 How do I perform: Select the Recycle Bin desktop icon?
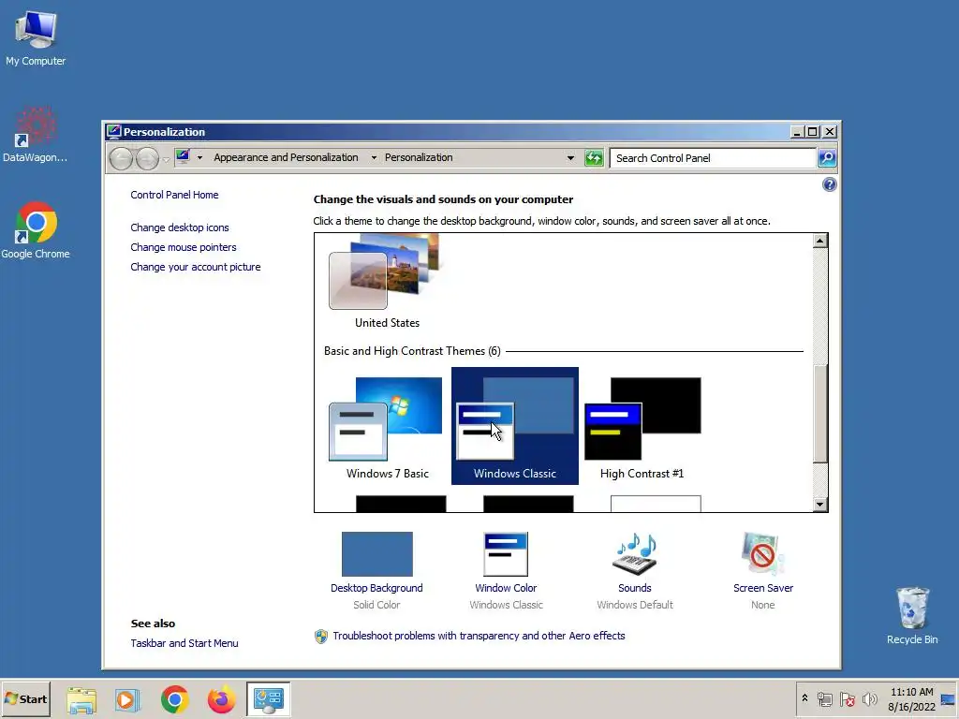pos(912,616)
